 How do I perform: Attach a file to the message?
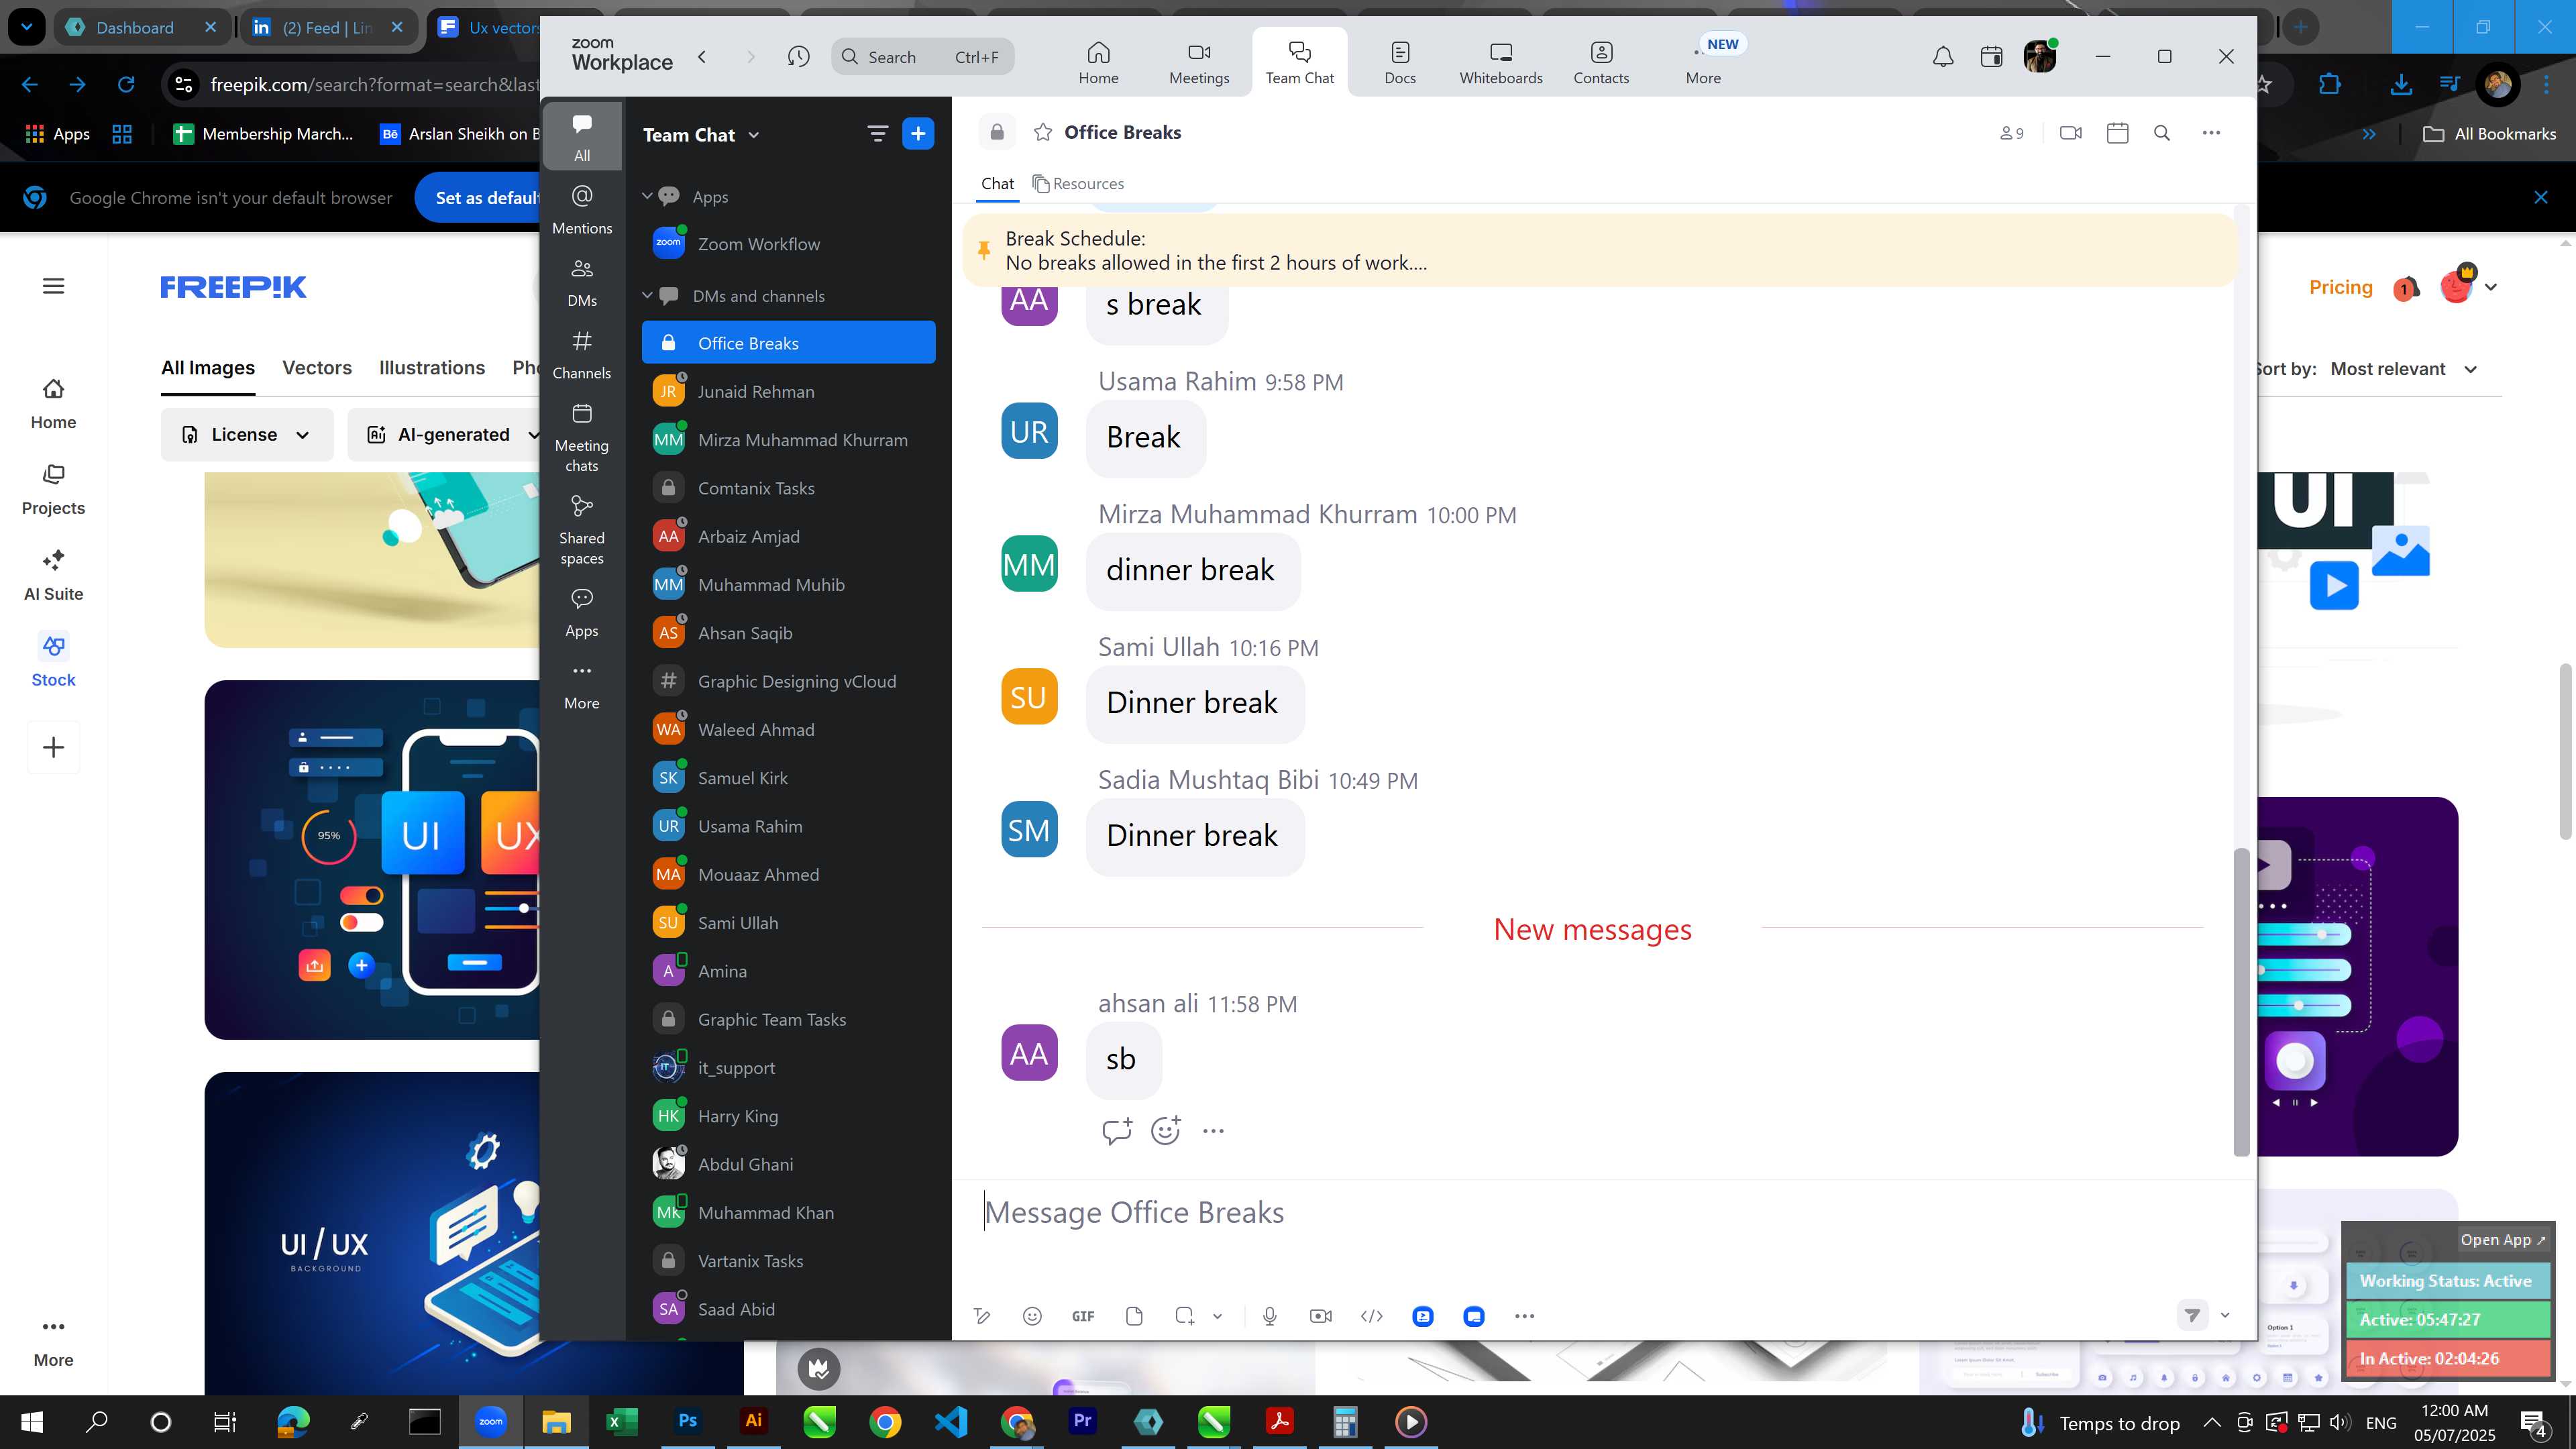point(1134,1316)
